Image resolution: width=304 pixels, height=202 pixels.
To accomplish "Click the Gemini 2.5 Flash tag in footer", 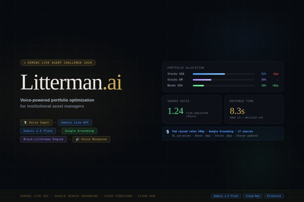I will click(x=226, y=196).
